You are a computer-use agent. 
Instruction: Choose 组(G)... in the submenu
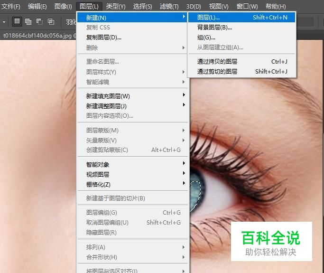(x=241, y=38)
